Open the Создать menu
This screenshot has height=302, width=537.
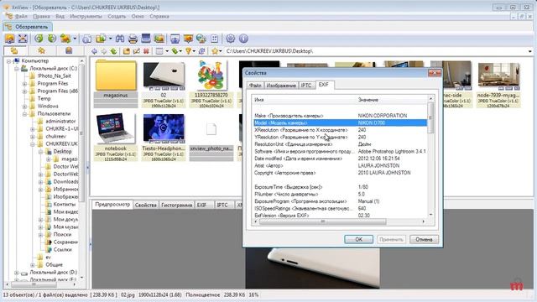pos(117,16)
